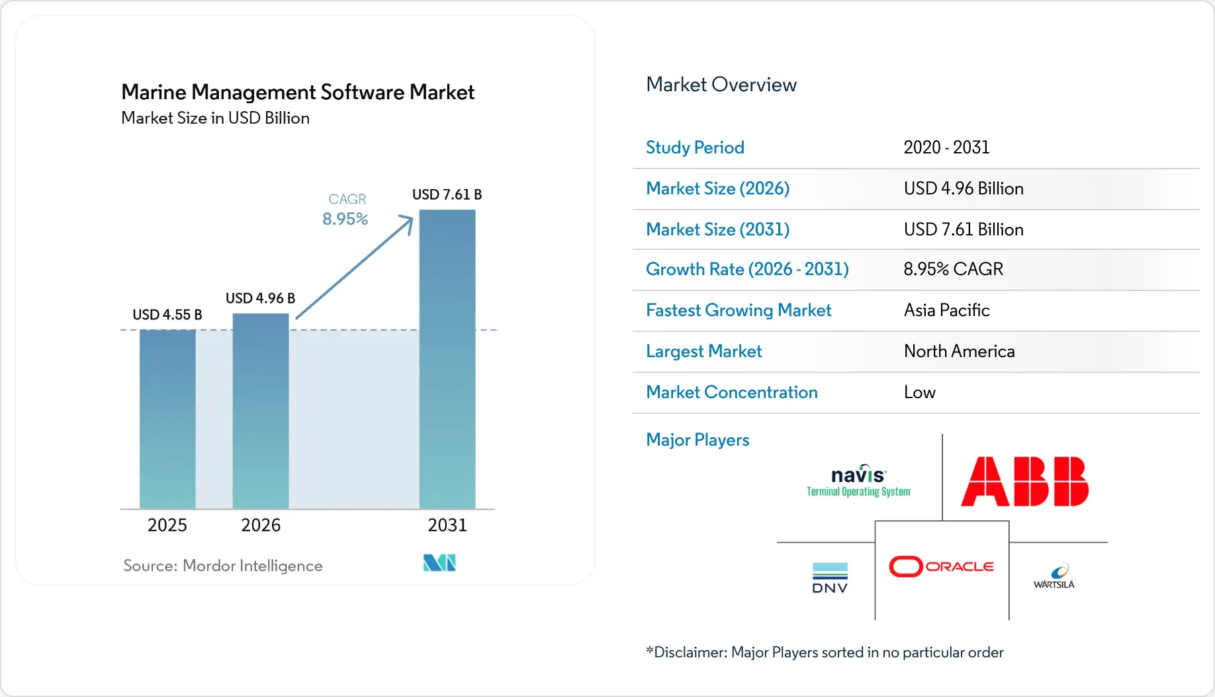Click the CAGR 8.95% annotation
Image resolution: width=1215 pixels, height=697 pixels.
tap(345, 210)
